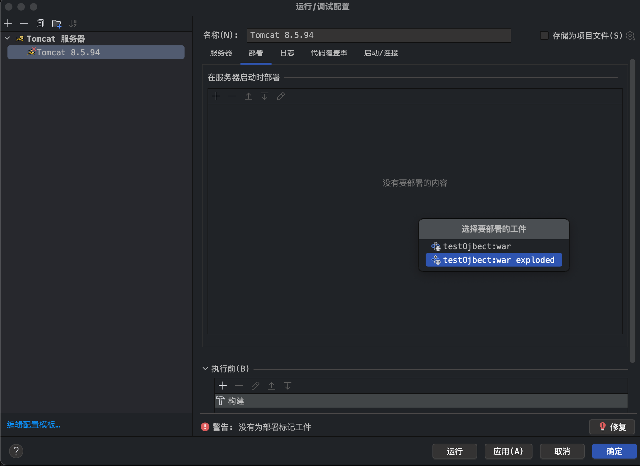Switch to the 服务器 tab
This screenshot has height=466, width=640.
point(221,53)
